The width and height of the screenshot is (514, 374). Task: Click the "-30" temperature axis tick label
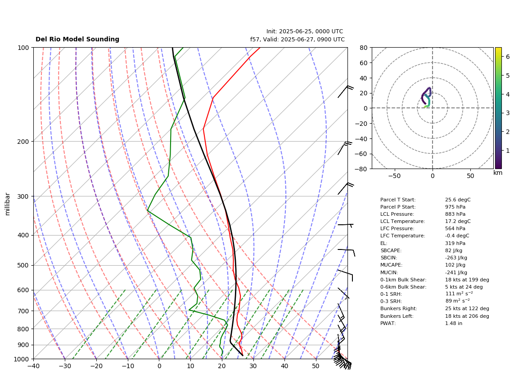tap(65, 366)
